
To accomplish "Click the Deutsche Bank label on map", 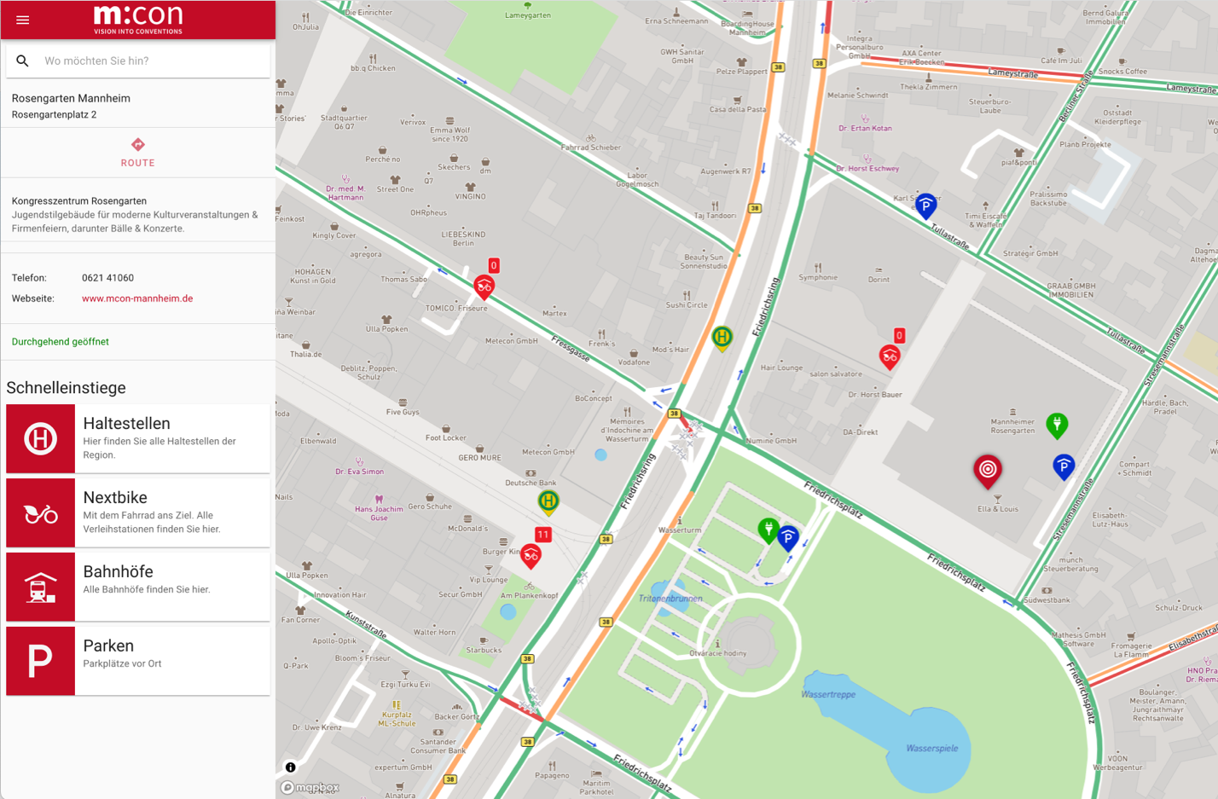I will (x=531, y=483).
